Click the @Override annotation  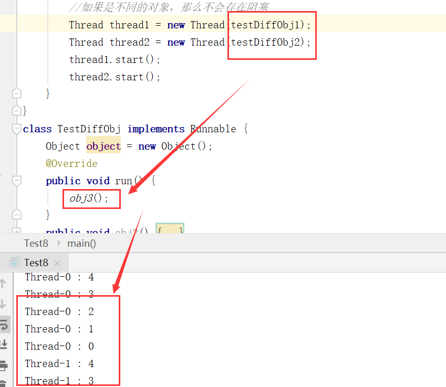coord(71,163)
